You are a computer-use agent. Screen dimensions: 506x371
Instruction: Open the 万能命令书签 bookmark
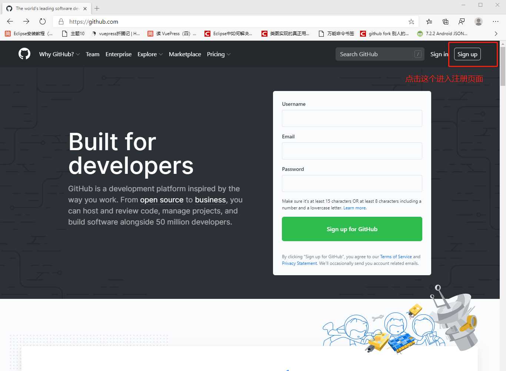tap(336, 34)
